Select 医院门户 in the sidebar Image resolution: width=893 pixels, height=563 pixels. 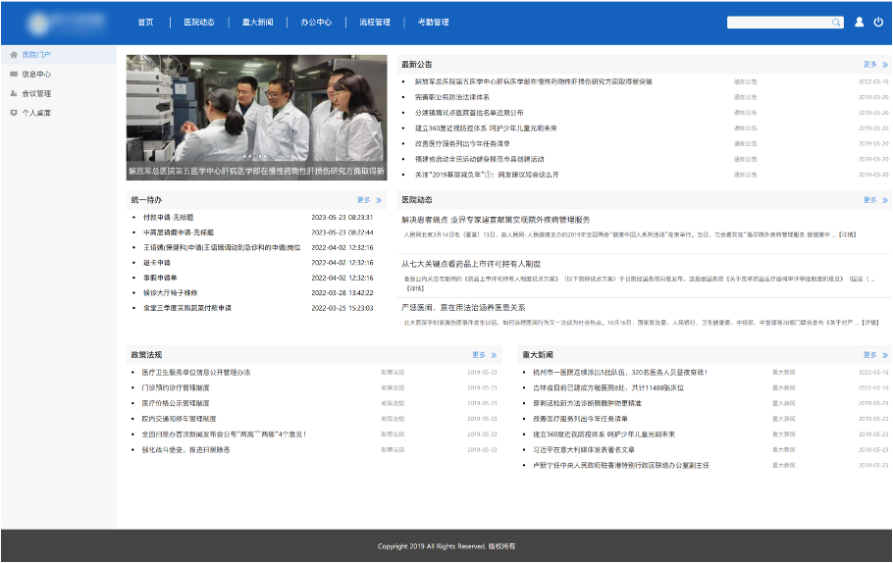[x=59, y=55]
